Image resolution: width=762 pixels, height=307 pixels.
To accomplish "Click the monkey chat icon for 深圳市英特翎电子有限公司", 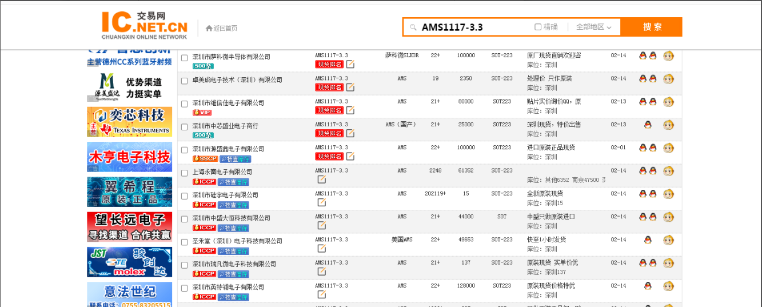I will click(668, 286).
